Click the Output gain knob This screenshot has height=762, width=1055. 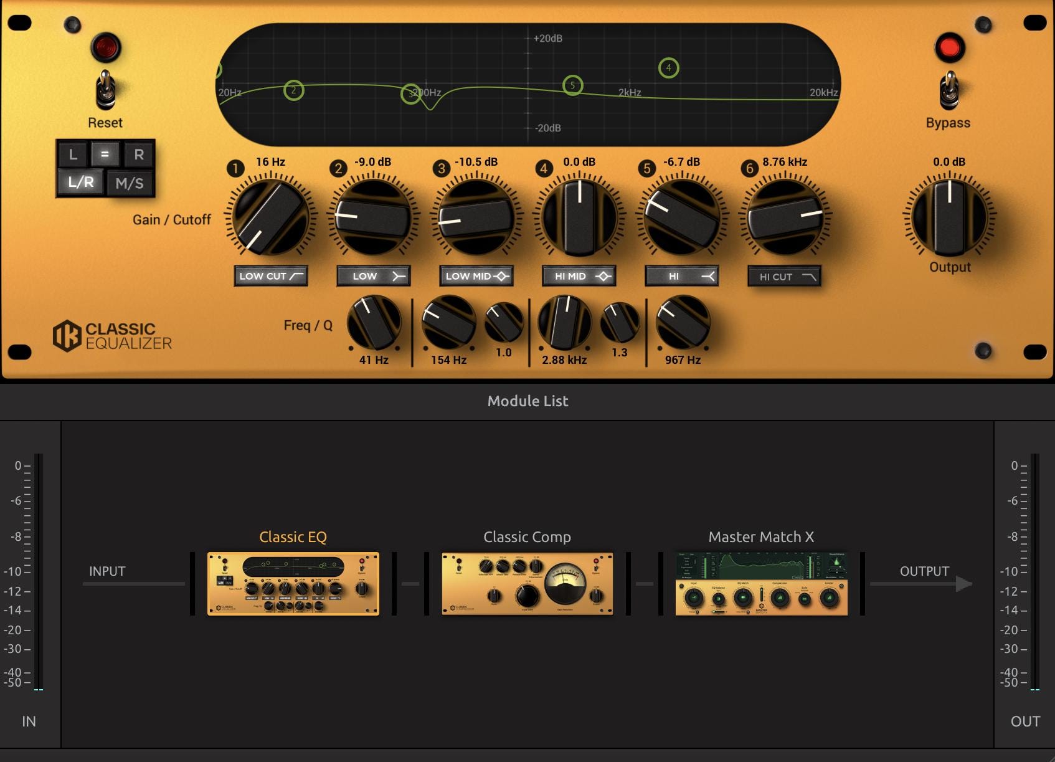[x=950, y=216]
